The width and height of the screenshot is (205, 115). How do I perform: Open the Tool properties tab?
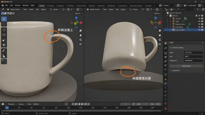[166, 48]
